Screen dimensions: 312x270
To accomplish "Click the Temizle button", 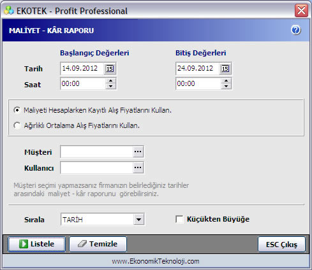I will click(98, 244).
